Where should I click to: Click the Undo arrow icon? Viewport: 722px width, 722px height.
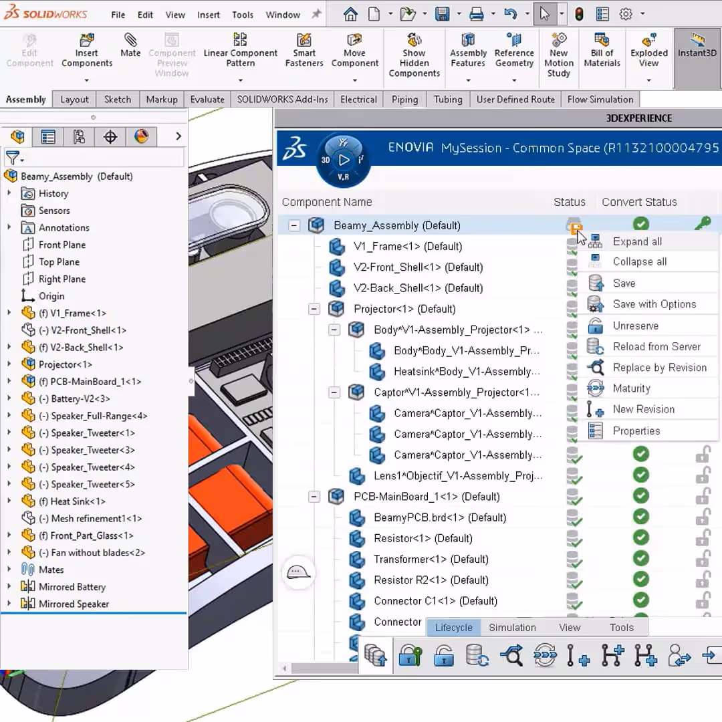click(510, 14)
